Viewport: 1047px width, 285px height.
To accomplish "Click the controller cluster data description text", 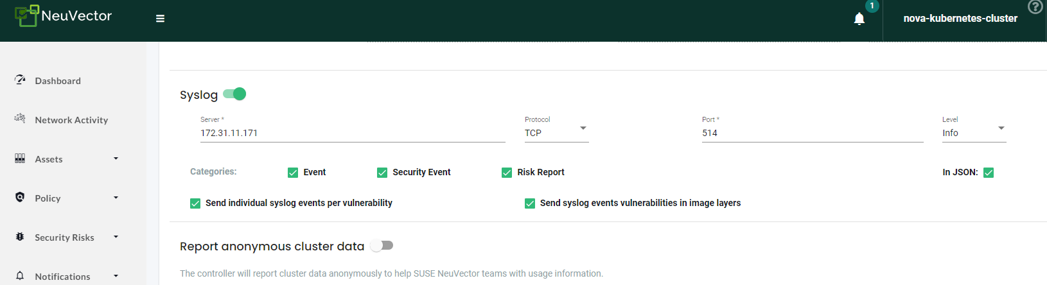I will 391,273.
